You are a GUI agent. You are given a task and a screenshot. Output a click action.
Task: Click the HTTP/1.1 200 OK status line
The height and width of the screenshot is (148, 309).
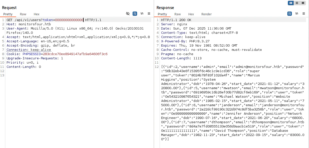[176, 20]
